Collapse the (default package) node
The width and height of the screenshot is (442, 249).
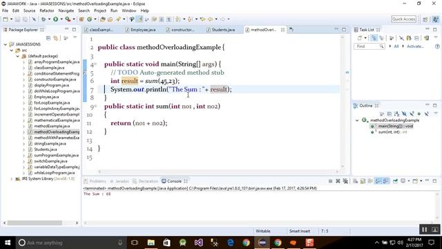click(x=17, y=56)
